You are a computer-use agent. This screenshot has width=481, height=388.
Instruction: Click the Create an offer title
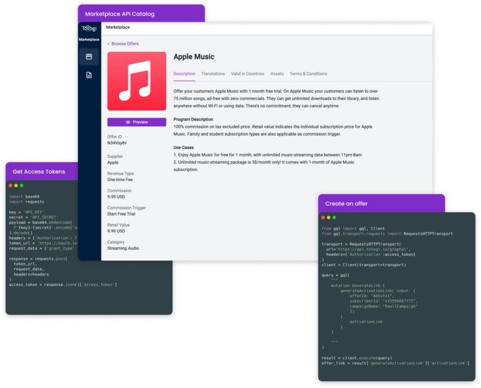[x=346, y=204]
